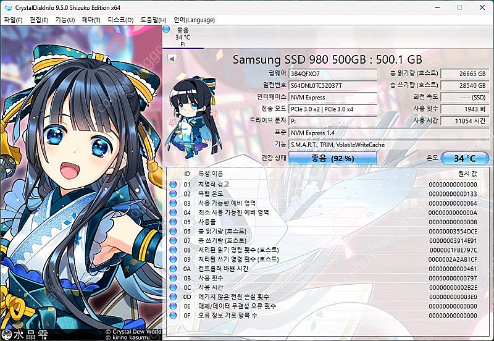This screenshot has width=494, height=341.
Task: Open the 편집(E) menu
Action: click(39, 20)
